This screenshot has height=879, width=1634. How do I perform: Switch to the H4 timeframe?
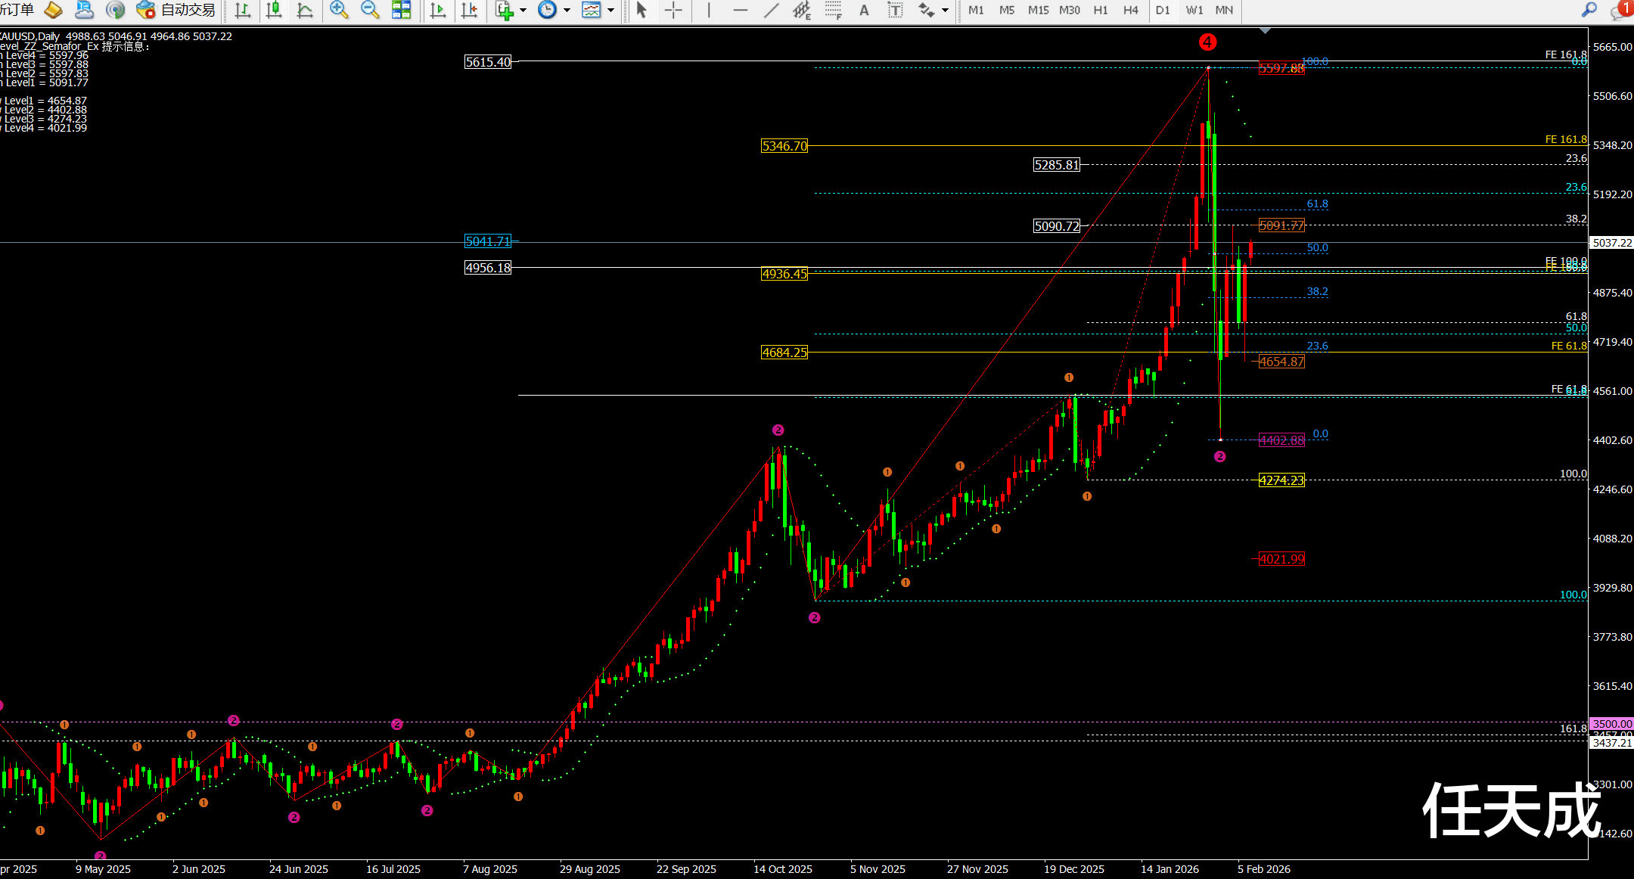(1130, 10)
